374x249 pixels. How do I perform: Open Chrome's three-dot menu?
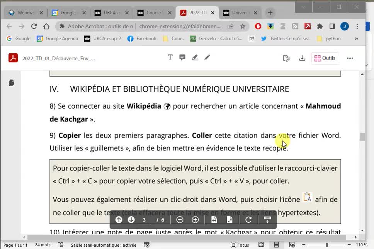357,26
